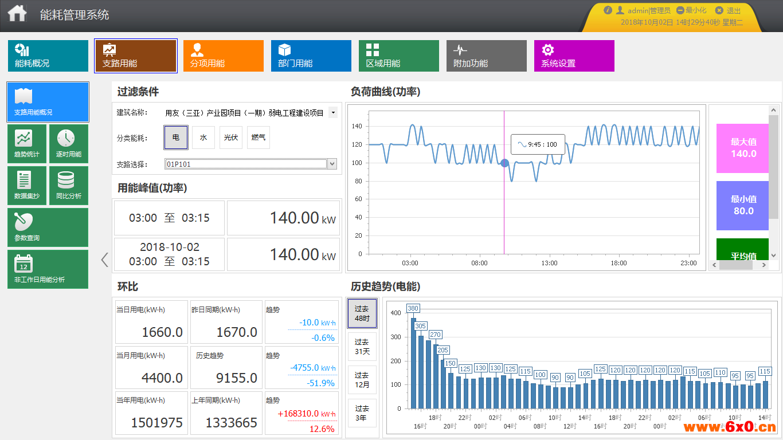Open 建筑名称 building dropdown
The height and width of the screenshot is (440, 783).
[333, 113]
